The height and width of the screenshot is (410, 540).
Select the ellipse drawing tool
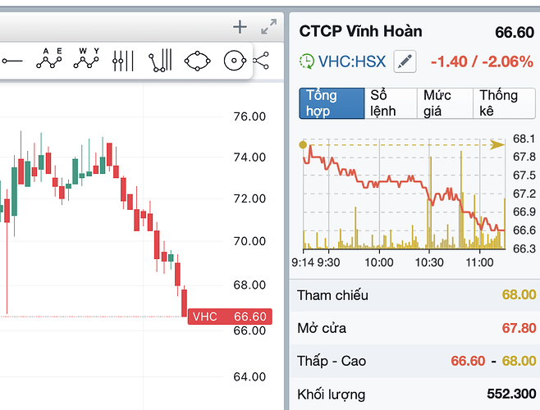198,60
